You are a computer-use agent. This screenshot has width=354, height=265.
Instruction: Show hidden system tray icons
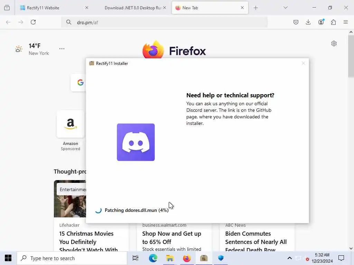point(290,258)
